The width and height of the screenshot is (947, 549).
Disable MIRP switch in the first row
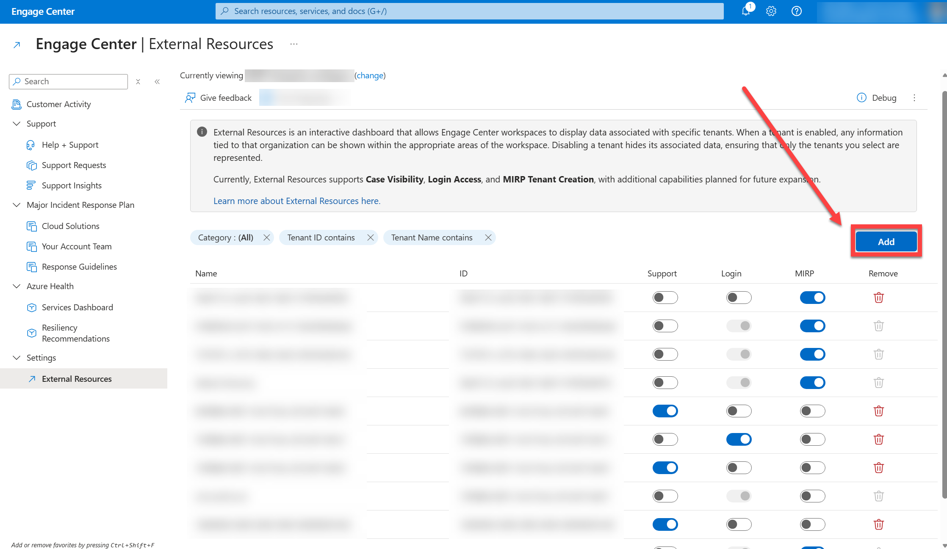click(x=812, y=298)
